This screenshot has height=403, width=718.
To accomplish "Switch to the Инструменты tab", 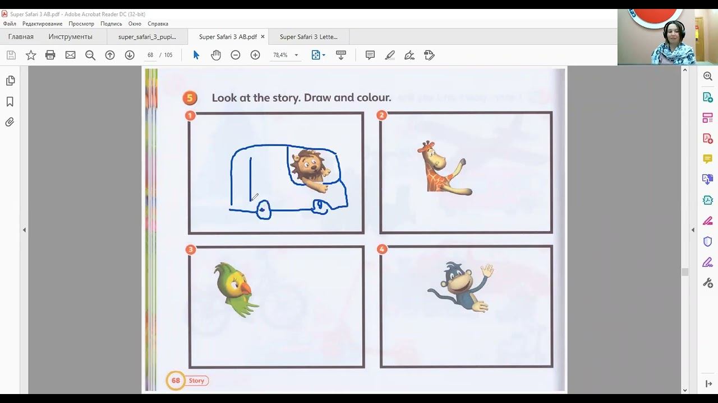I will pyautogui.click(x=70, y=36).
